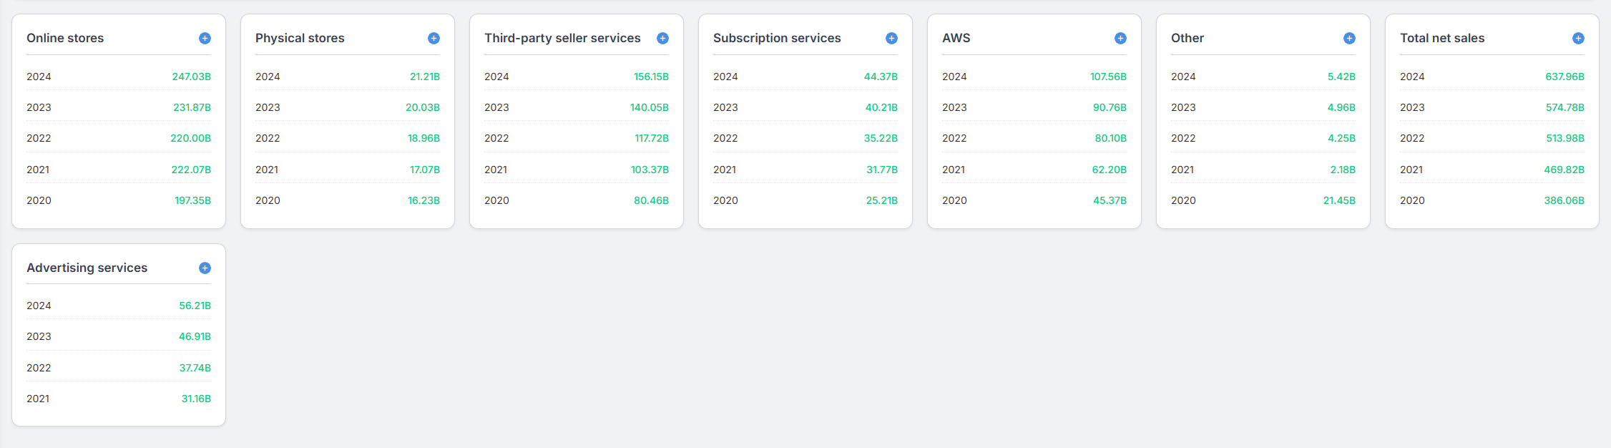Viewport: 1611px width, 448px height.
Task: Click the plus icon on Physical stores card
Action: 434,38
